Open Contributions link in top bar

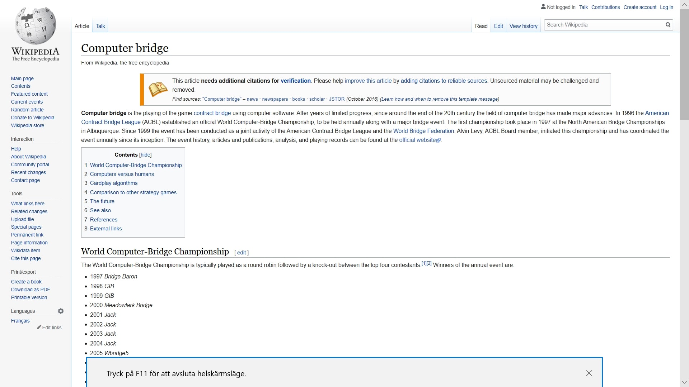click(605, 7)
